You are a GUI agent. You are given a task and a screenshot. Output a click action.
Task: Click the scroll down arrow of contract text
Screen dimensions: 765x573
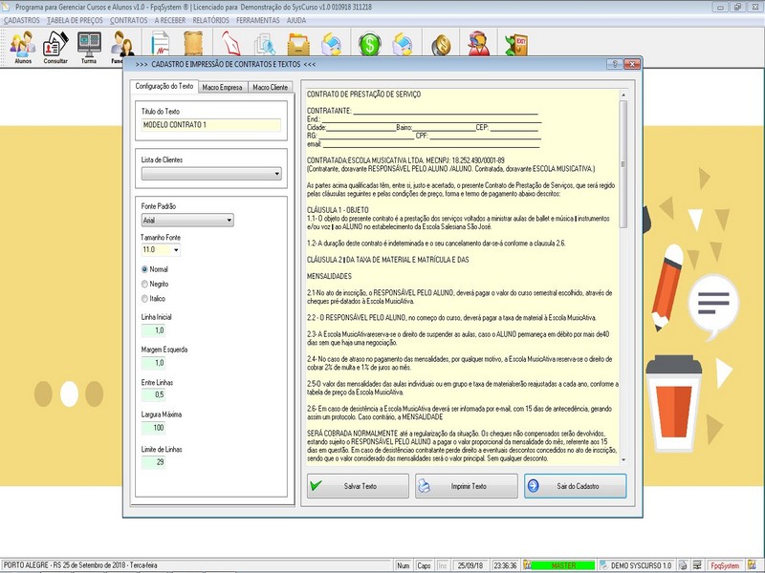coord(623,459)
